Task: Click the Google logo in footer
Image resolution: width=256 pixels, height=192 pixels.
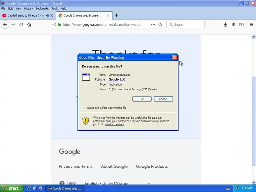Action: (x=70, y=152)
